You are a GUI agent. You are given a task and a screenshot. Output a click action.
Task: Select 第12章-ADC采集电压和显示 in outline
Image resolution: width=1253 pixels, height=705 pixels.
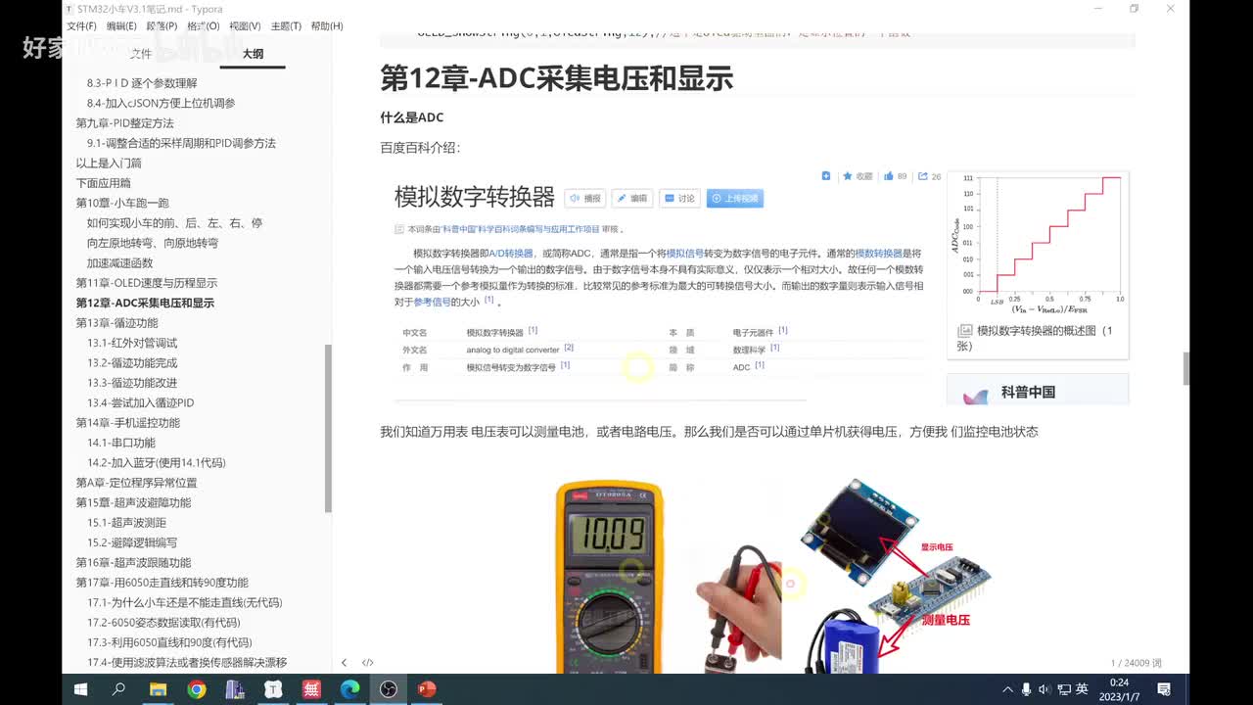click(x=145, y=303)
